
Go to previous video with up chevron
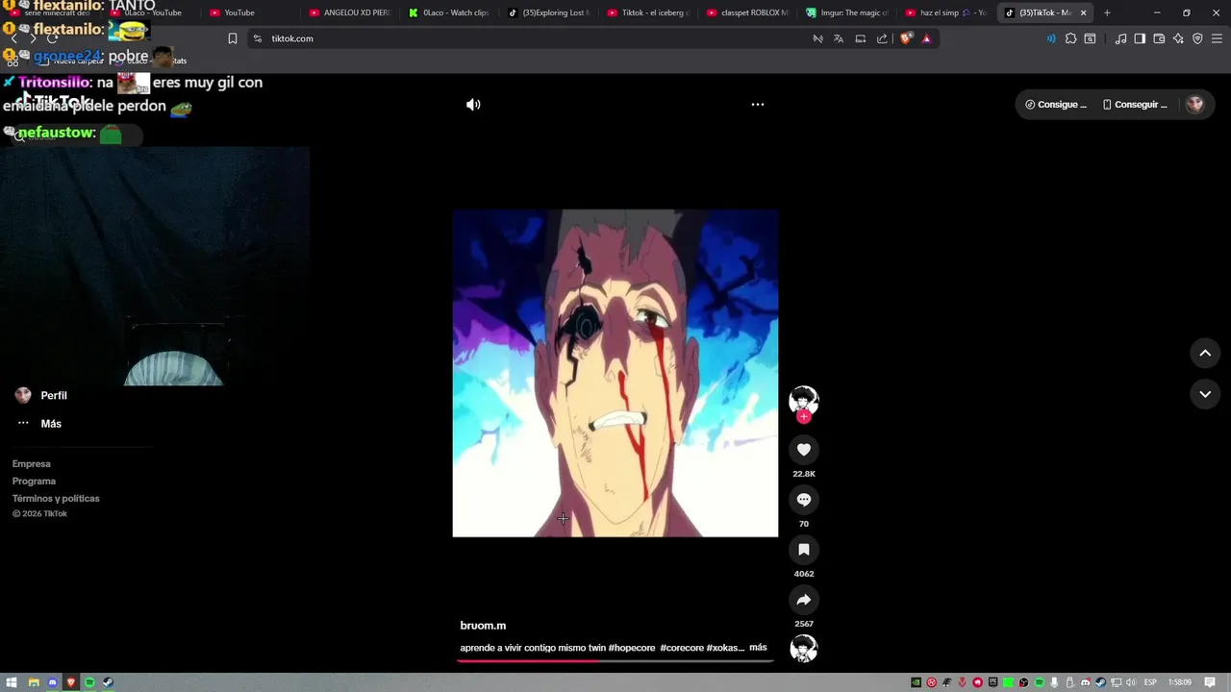click(x=1205, y=353)
